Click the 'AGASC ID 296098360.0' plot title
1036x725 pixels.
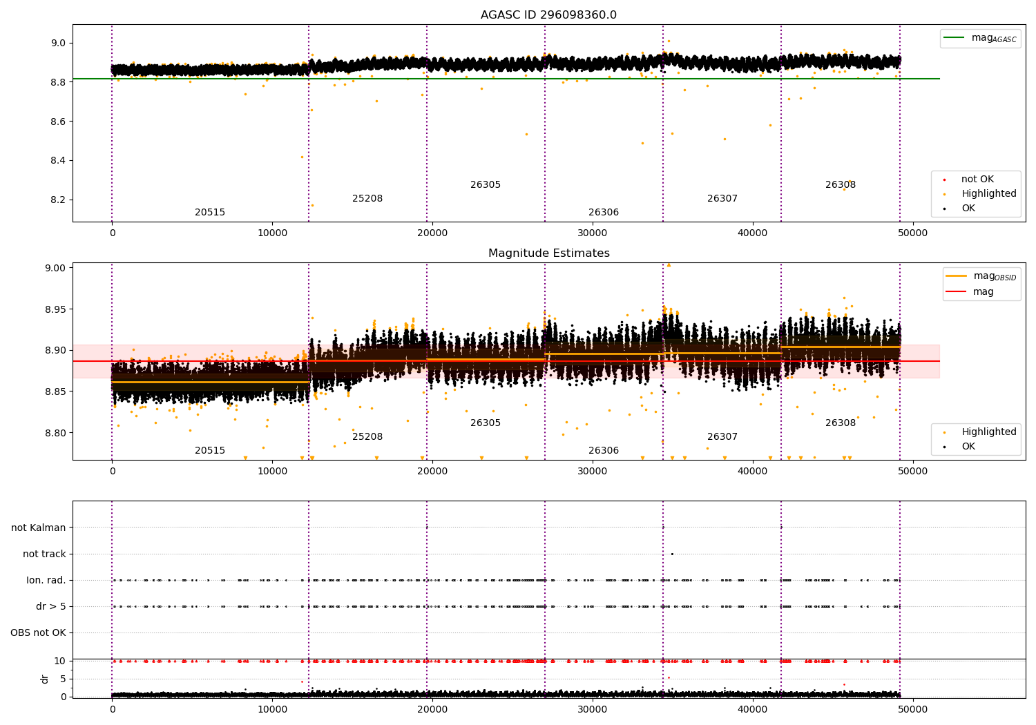pyautogui.click(x=548, y=15)
